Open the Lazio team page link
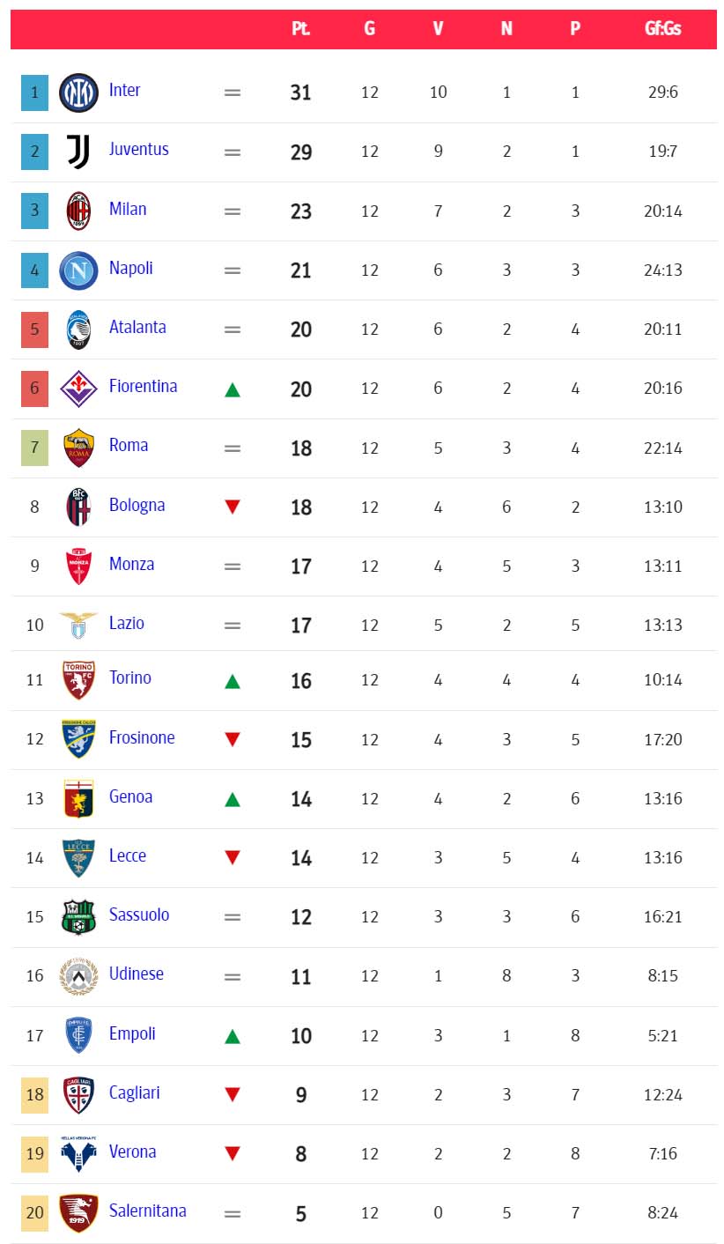 coord(127,623)
